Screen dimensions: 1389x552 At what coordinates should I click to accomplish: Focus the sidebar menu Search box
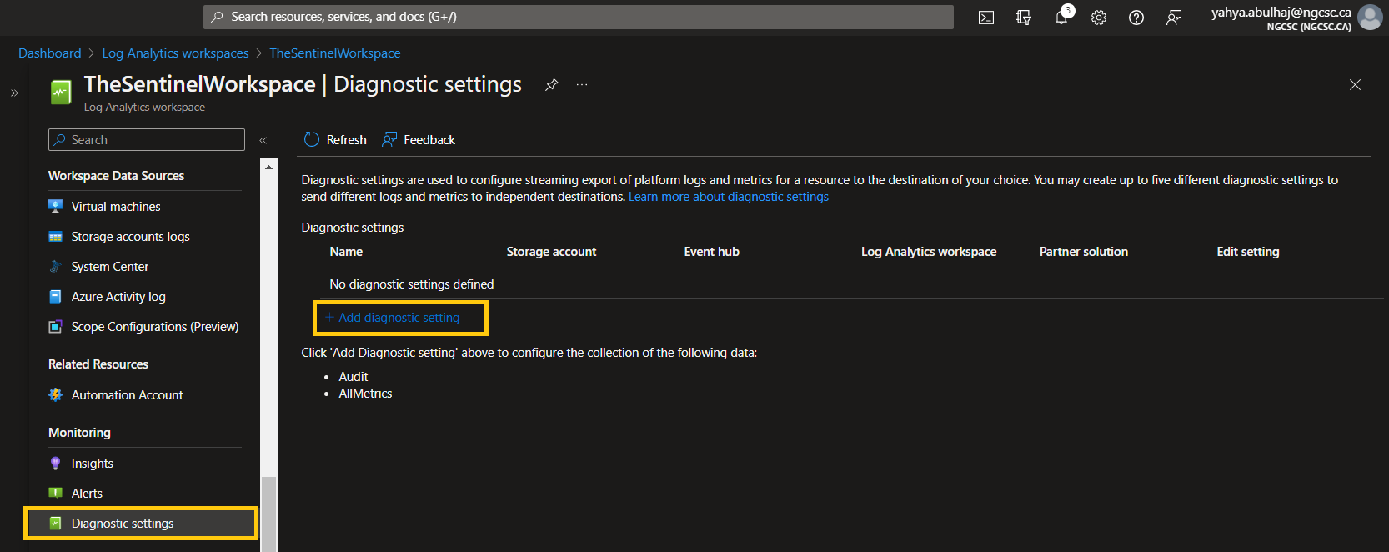pyautogui.click(x=147, y=139)
